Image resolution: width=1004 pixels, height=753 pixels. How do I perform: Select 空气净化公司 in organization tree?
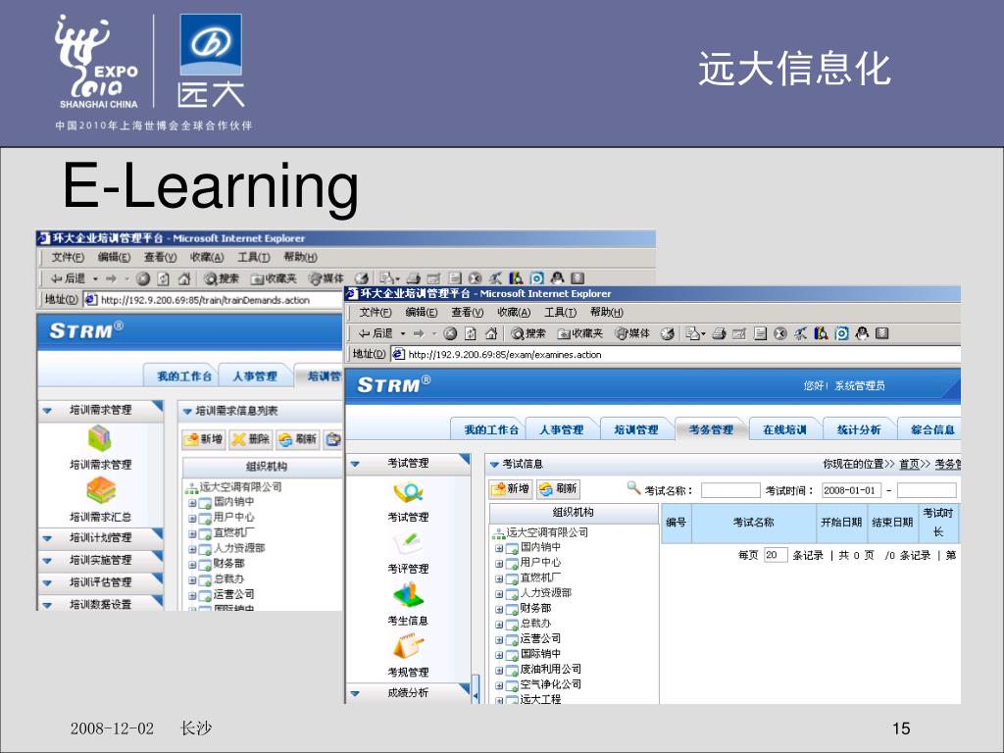(551, 683)
